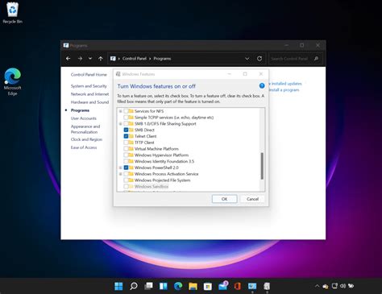
Task: Select the Virtual Machine Platform label
Action: click(156, 149)
